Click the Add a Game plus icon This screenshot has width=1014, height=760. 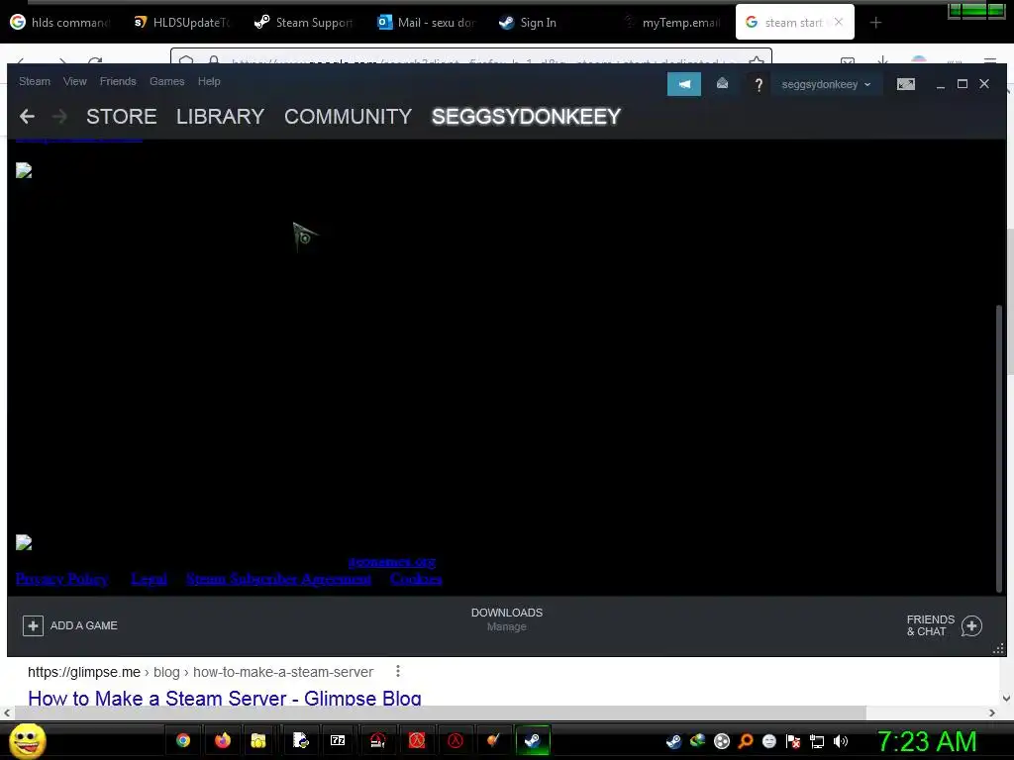pyautogui.click(x=33, y=625)
